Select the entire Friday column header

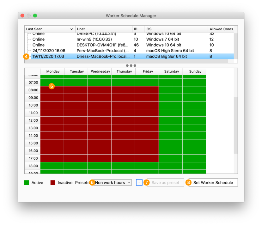click(x=147, y=71)
